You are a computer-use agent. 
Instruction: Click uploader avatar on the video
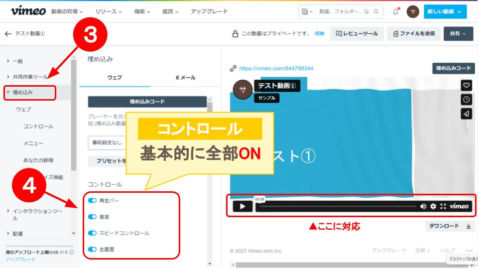pyautogui.click(x=242, y=90)
